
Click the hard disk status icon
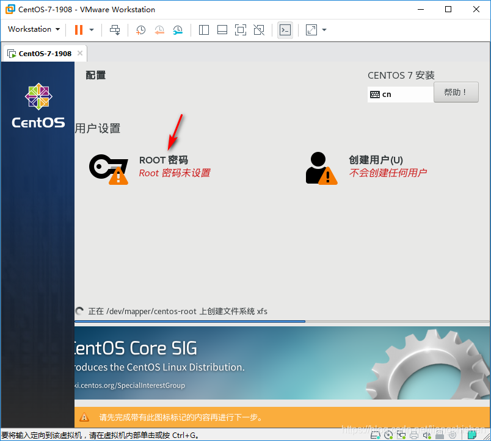[x=374, y=436]
